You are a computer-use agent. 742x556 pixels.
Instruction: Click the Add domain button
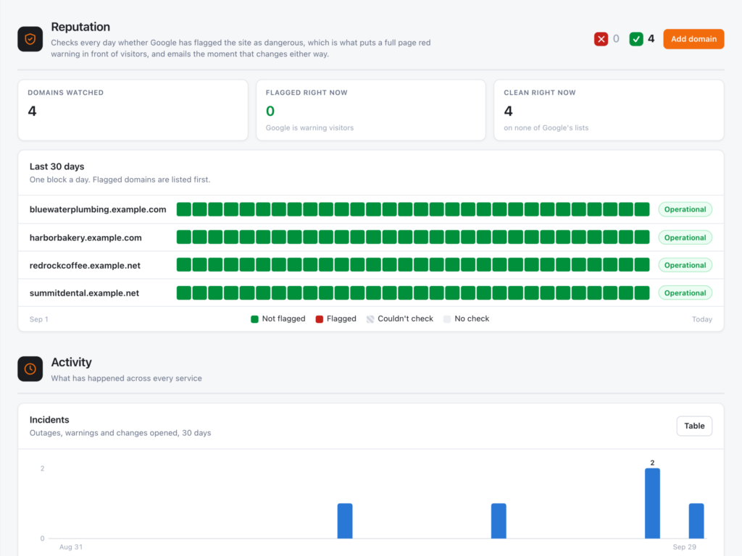click(x=693, y=39)
